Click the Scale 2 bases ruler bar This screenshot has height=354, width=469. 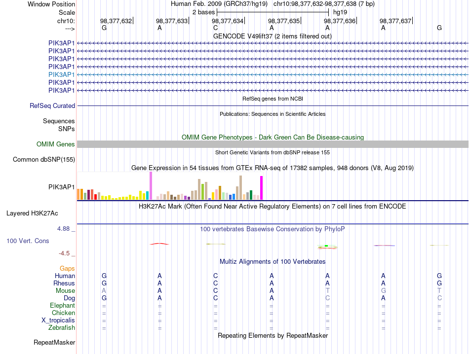pyautogui.click(x=273, y=12)
